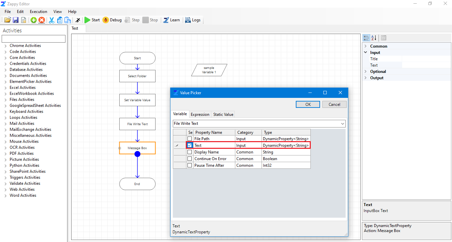
Task: Click the green plus add icon
Action: pos(34,20)
